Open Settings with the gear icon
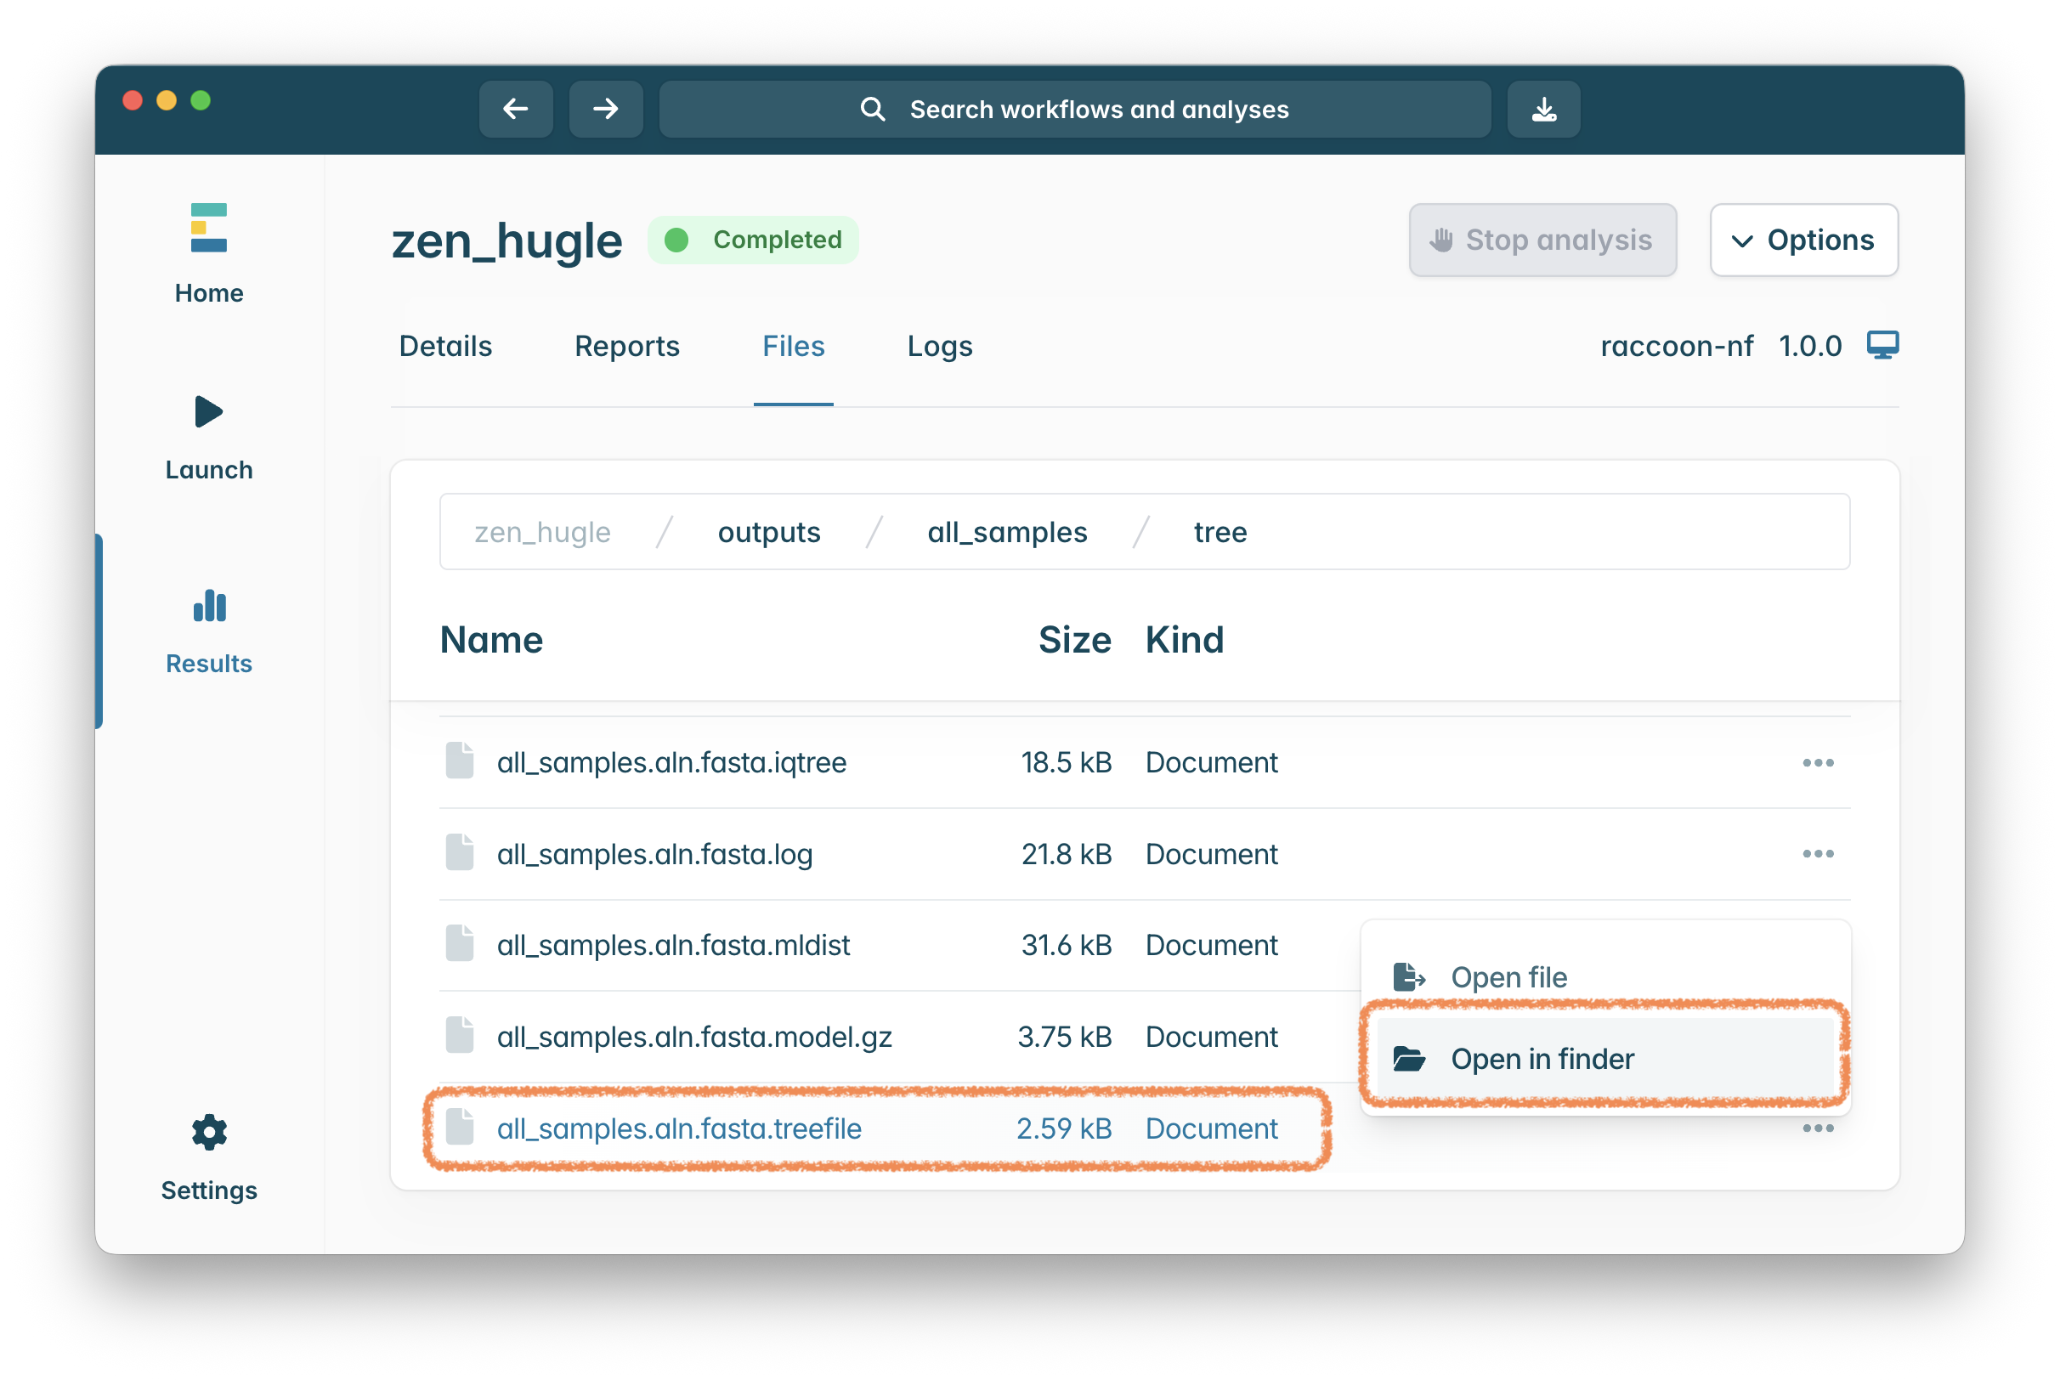Viewport: 2060px width, 1380px height. (208, 1156)
